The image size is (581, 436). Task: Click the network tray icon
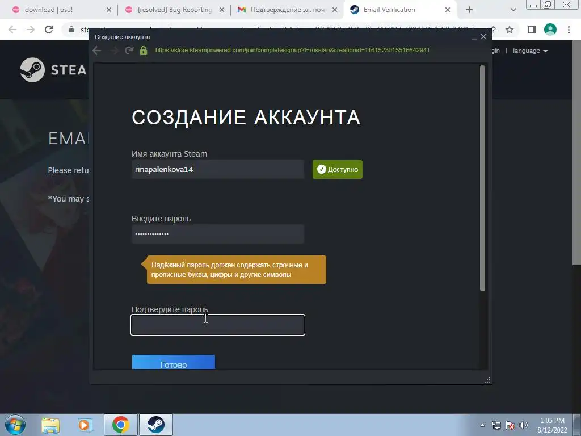tap(496, 425)
